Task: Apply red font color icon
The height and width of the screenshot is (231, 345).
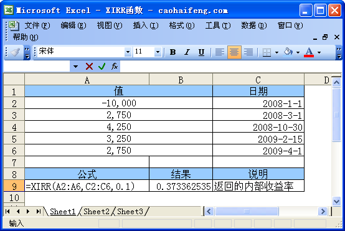Action: pos(309,52)
